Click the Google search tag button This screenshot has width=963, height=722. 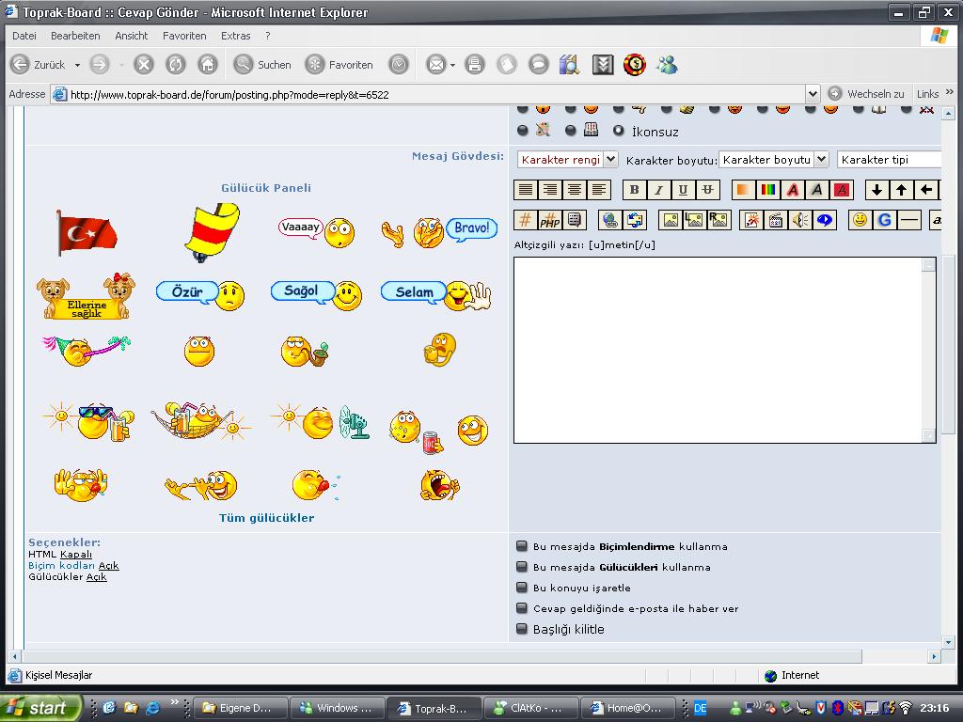tap(884, 220)
